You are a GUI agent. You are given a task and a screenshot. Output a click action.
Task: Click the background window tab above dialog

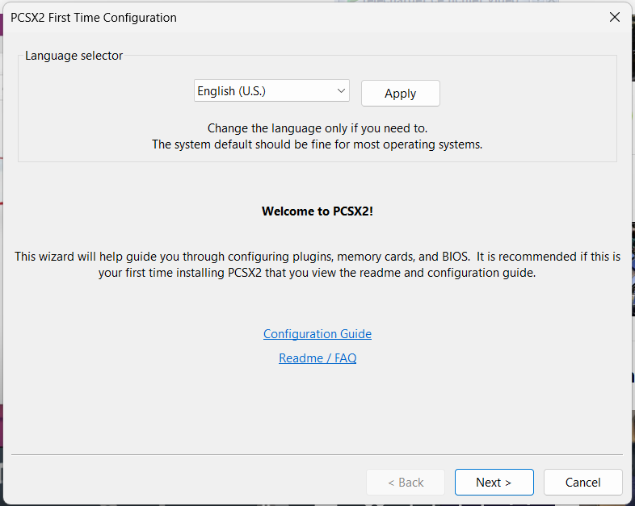coord(445,2)
